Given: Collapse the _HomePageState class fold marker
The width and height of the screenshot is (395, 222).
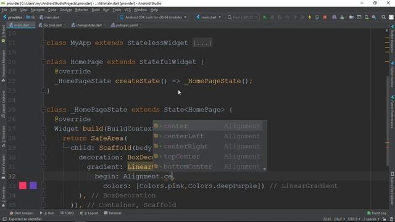Looking at the screenshot, I should coord(43,110).
